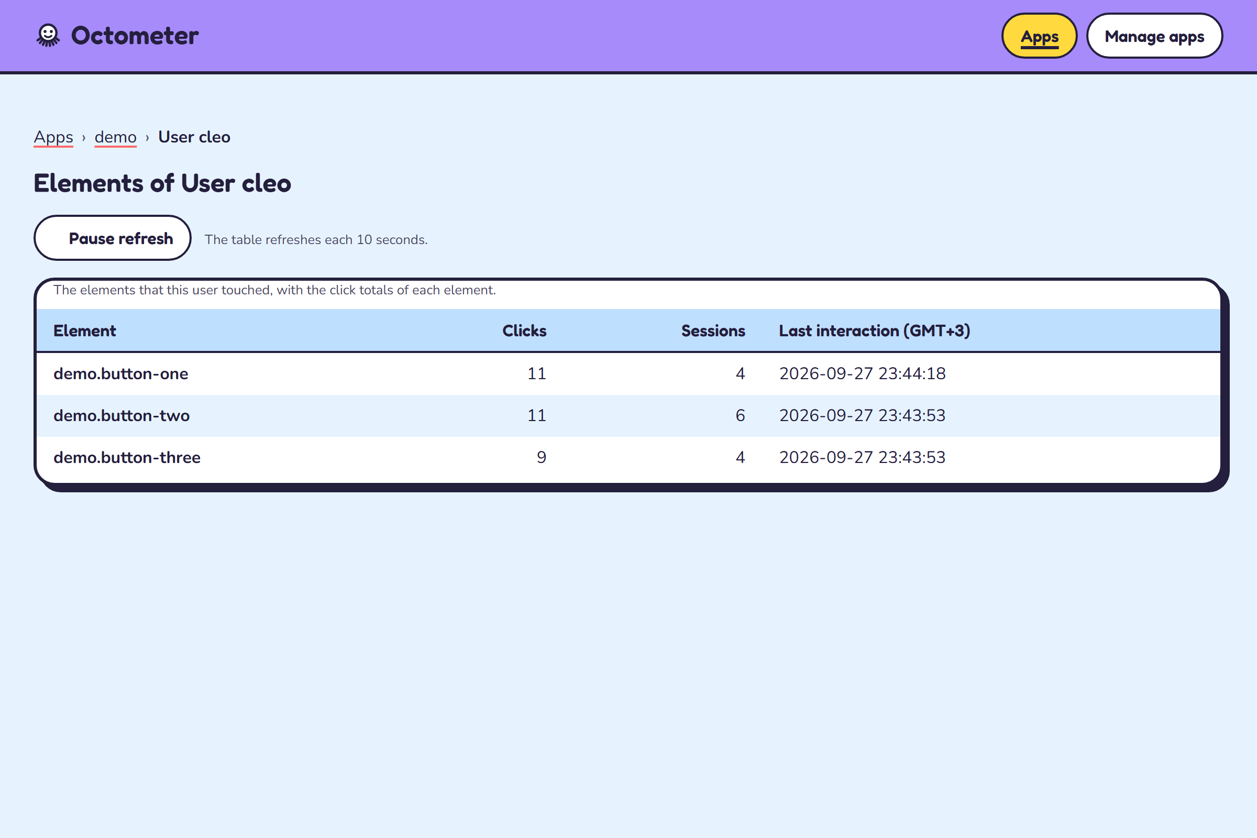Follow the demo breadcrumb link
The width and height of the screenshot is (1257, 838).
(115, 137)
